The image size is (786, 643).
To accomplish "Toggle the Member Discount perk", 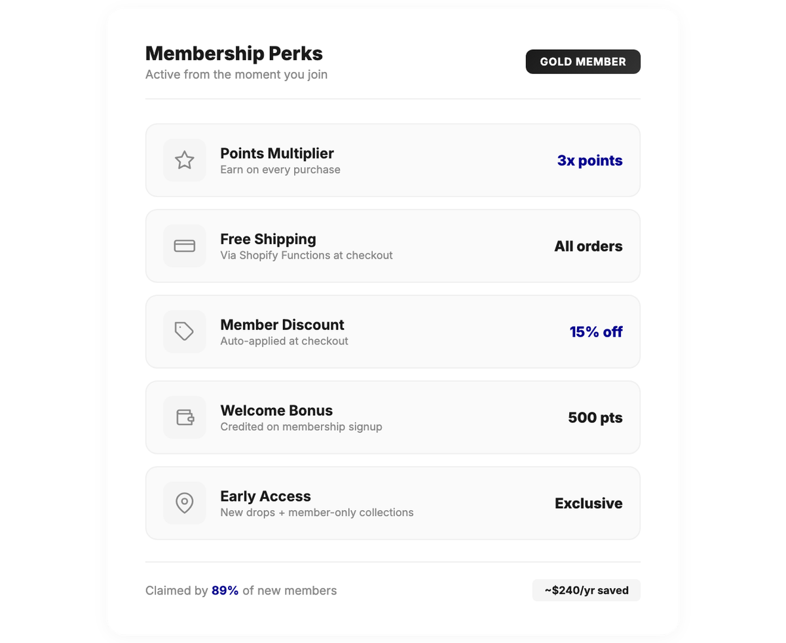I will (x=393, y=331).
